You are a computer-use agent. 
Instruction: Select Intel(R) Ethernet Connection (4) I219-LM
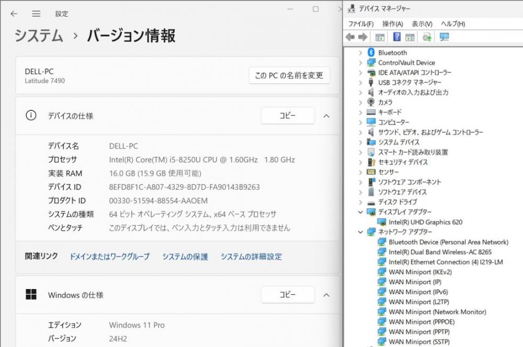pyautogui.click(x=446, y=262)
